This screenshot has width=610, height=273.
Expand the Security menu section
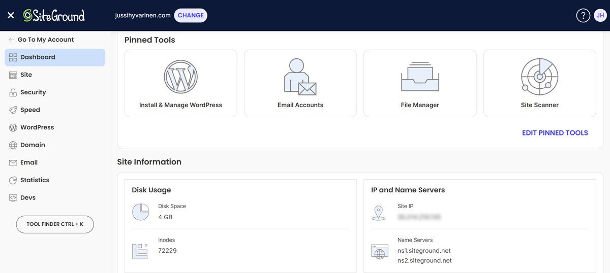coord(55,92)
